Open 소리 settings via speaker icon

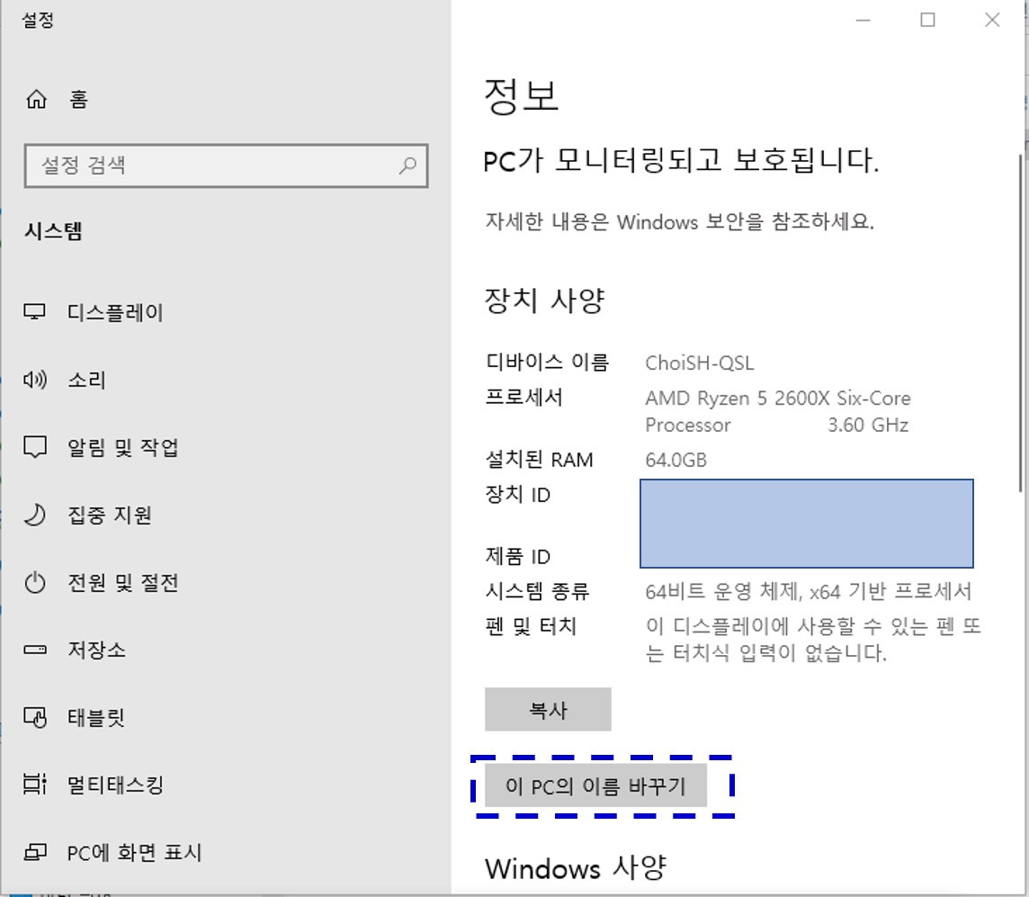pos(34,380)
